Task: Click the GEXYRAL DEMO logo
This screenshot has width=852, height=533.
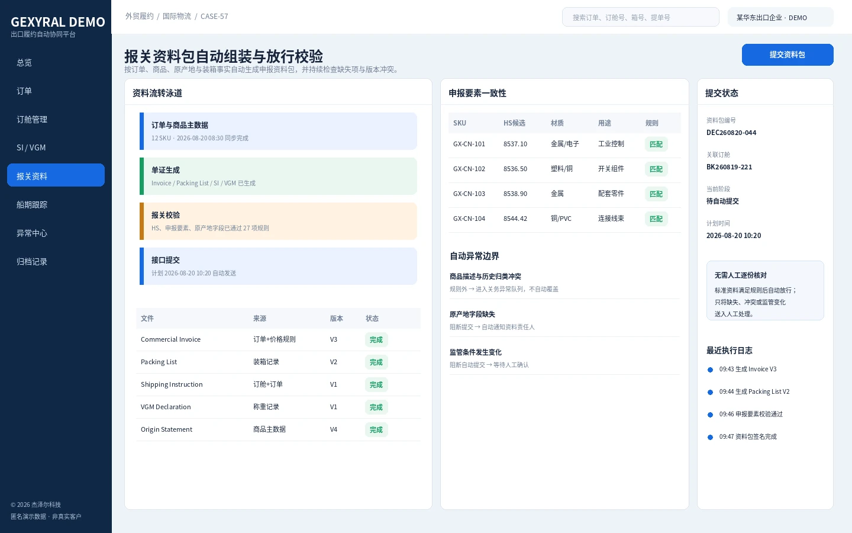Action: [x=58, y=22]
